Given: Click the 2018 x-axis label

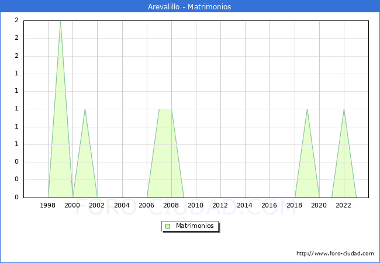Looking at the screenshot, I should tap(294, 205).
